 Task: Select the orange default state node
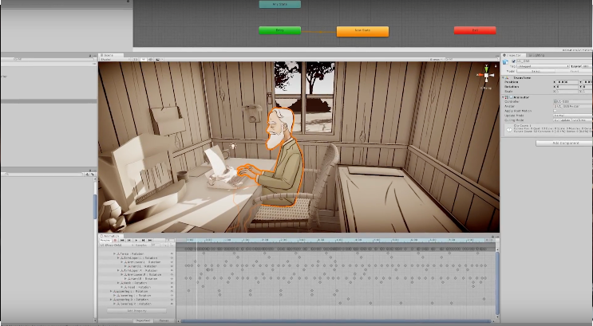coord(362,31)
